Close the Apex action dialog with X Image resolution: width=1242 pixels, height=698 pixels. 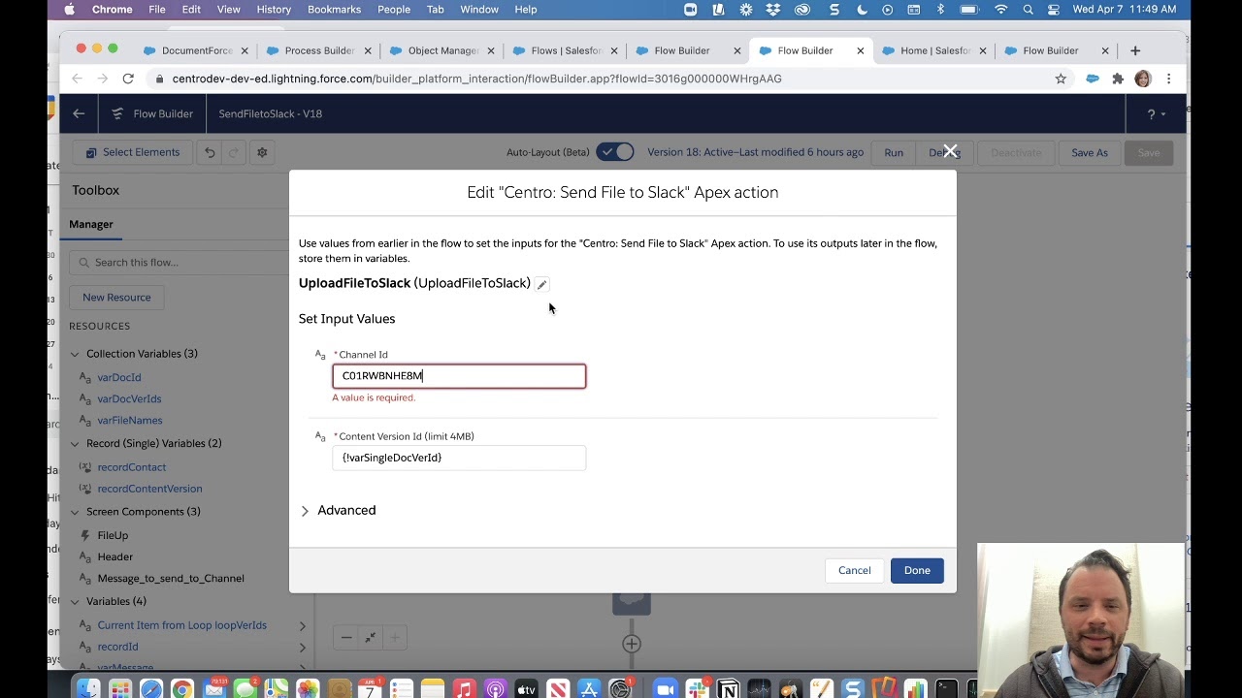click(x=950, y=151)
